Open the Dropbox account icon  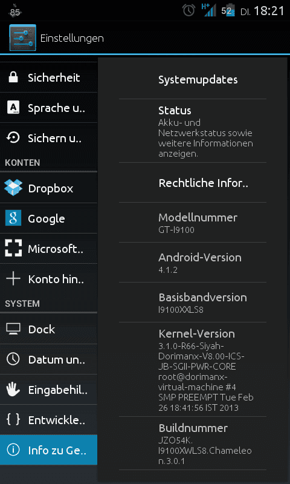coord(13,188)
